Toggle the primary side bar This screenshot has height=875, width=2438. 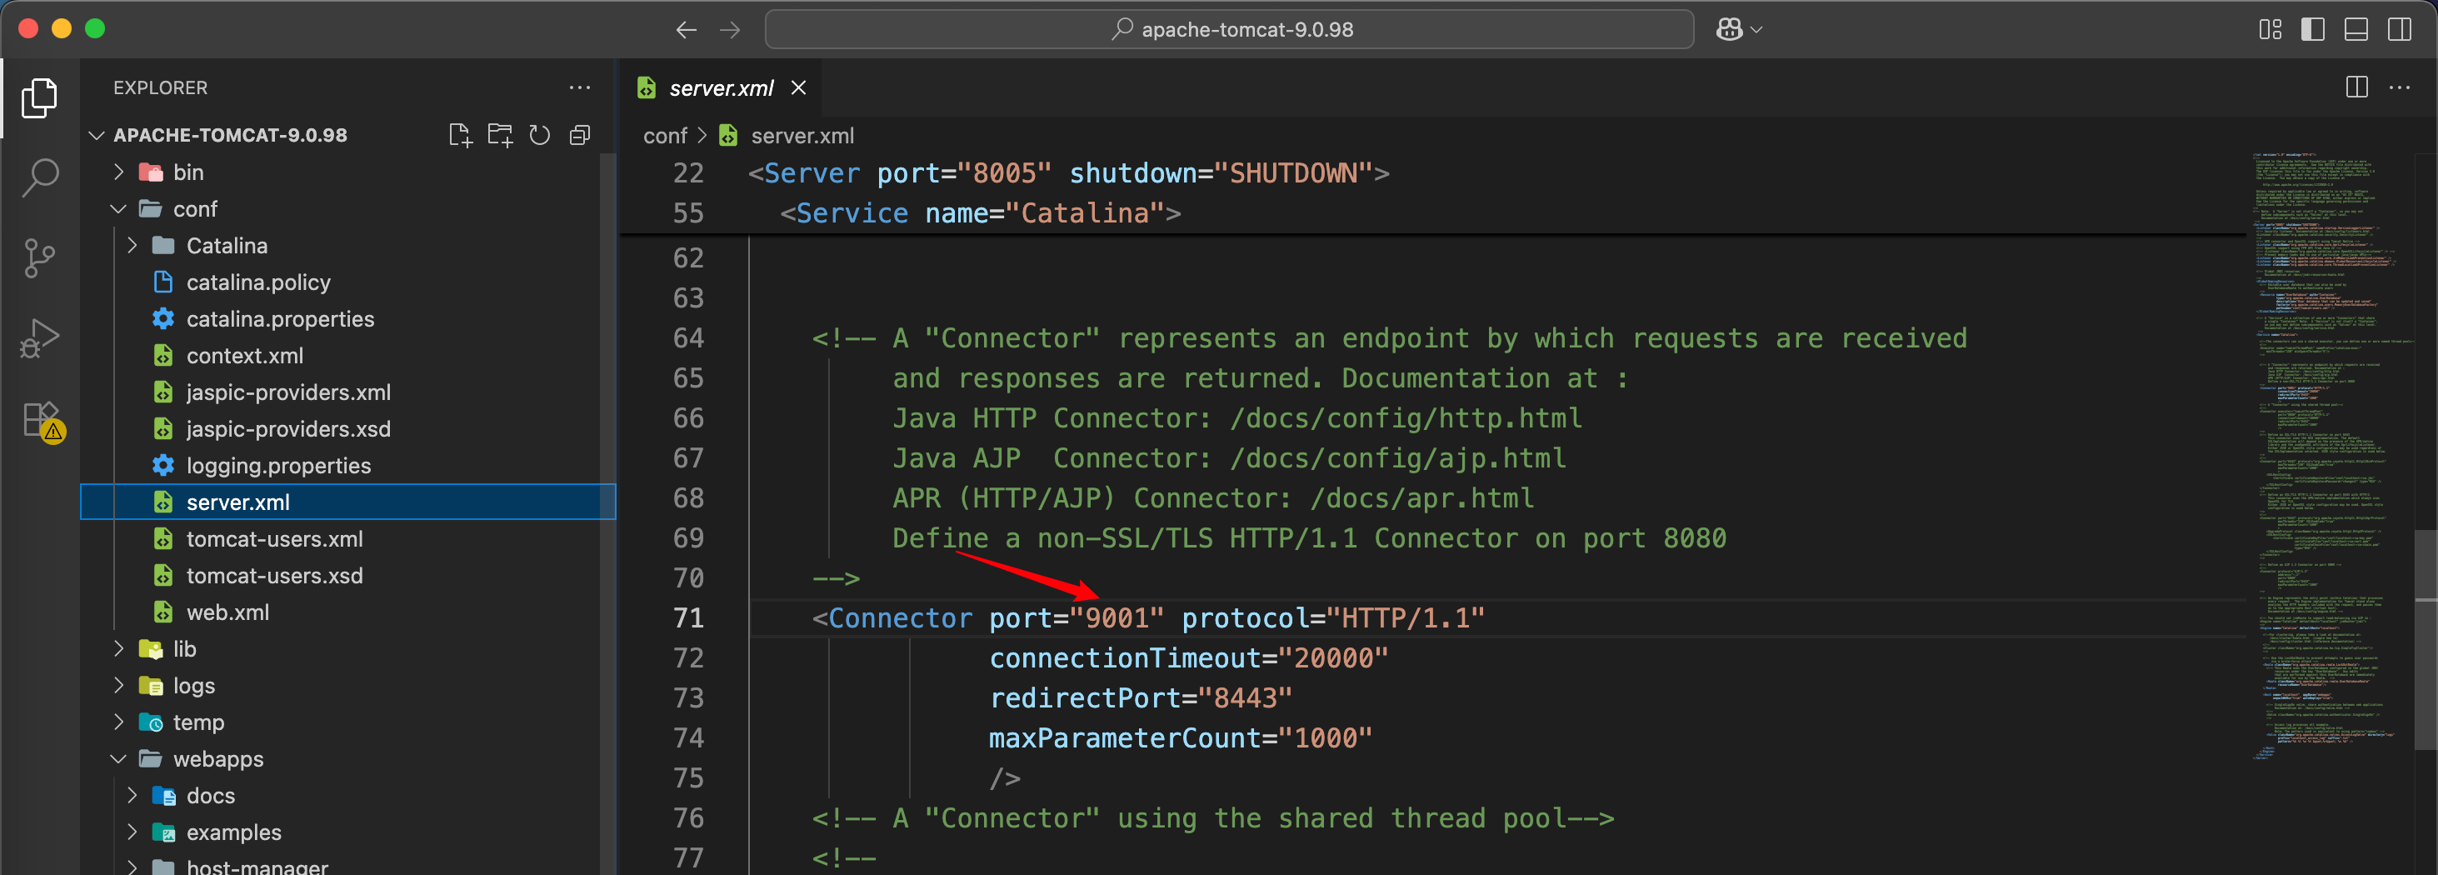coord(2312,29)
